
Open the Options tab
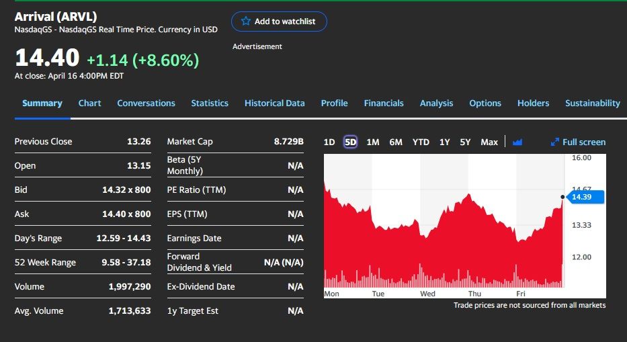[485, 103]
